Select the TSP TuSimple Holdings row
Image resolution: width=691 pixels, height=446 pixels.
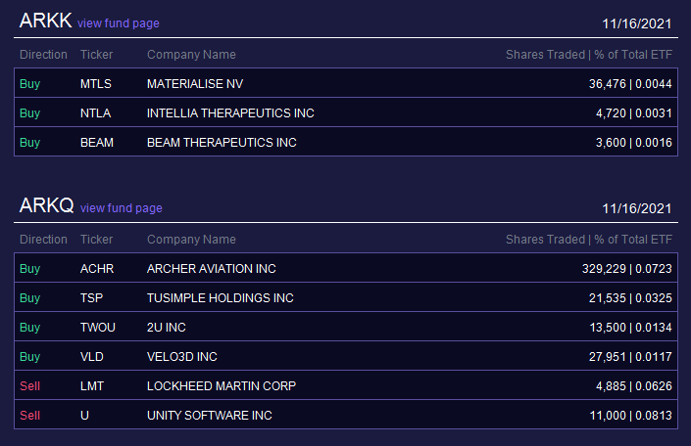tap(346, 297)
